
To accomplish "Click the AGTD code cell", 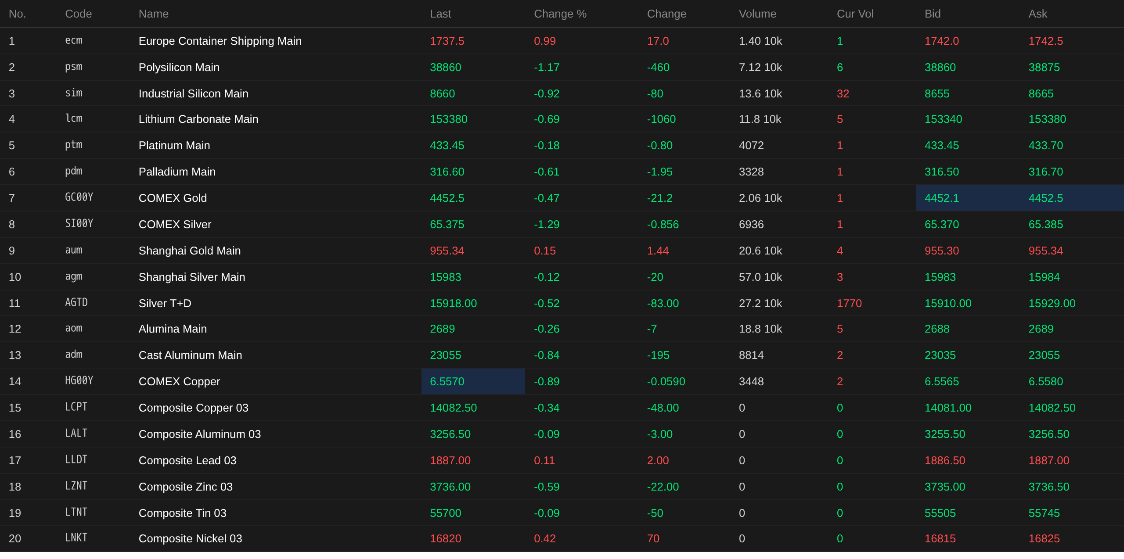I will [76, 303].
